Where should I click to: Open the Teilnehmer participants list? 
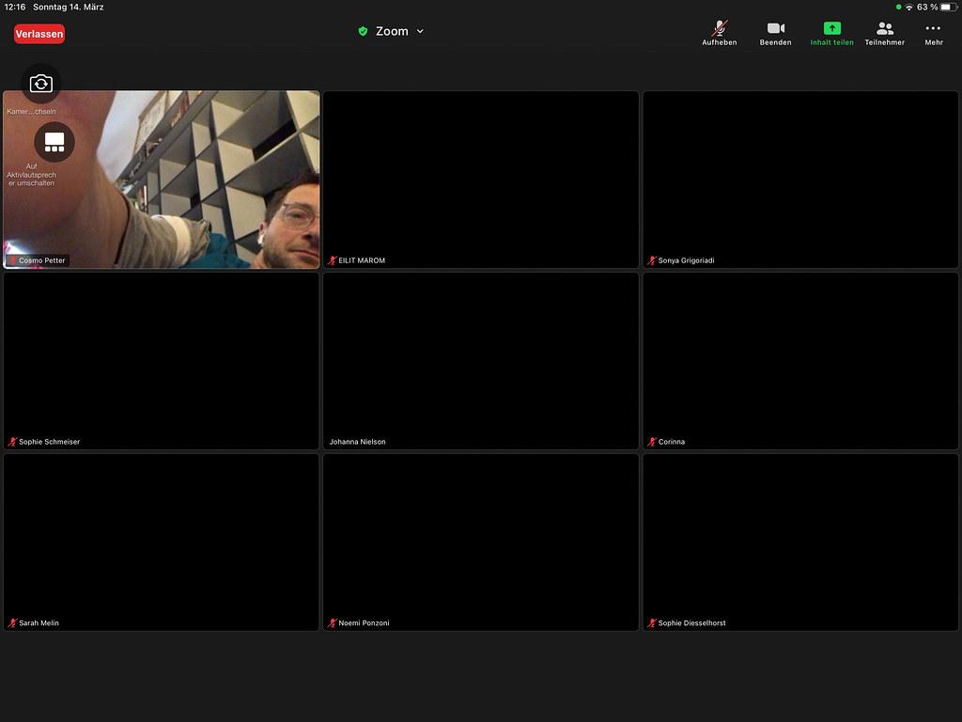click(885, 33)
